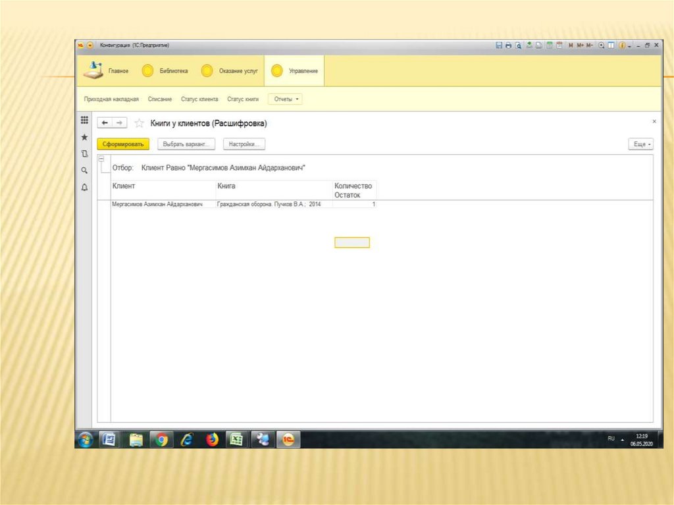Click the Настройки... button
The height and width of the screenshot is (505, 674).
[x=244, y=144]
